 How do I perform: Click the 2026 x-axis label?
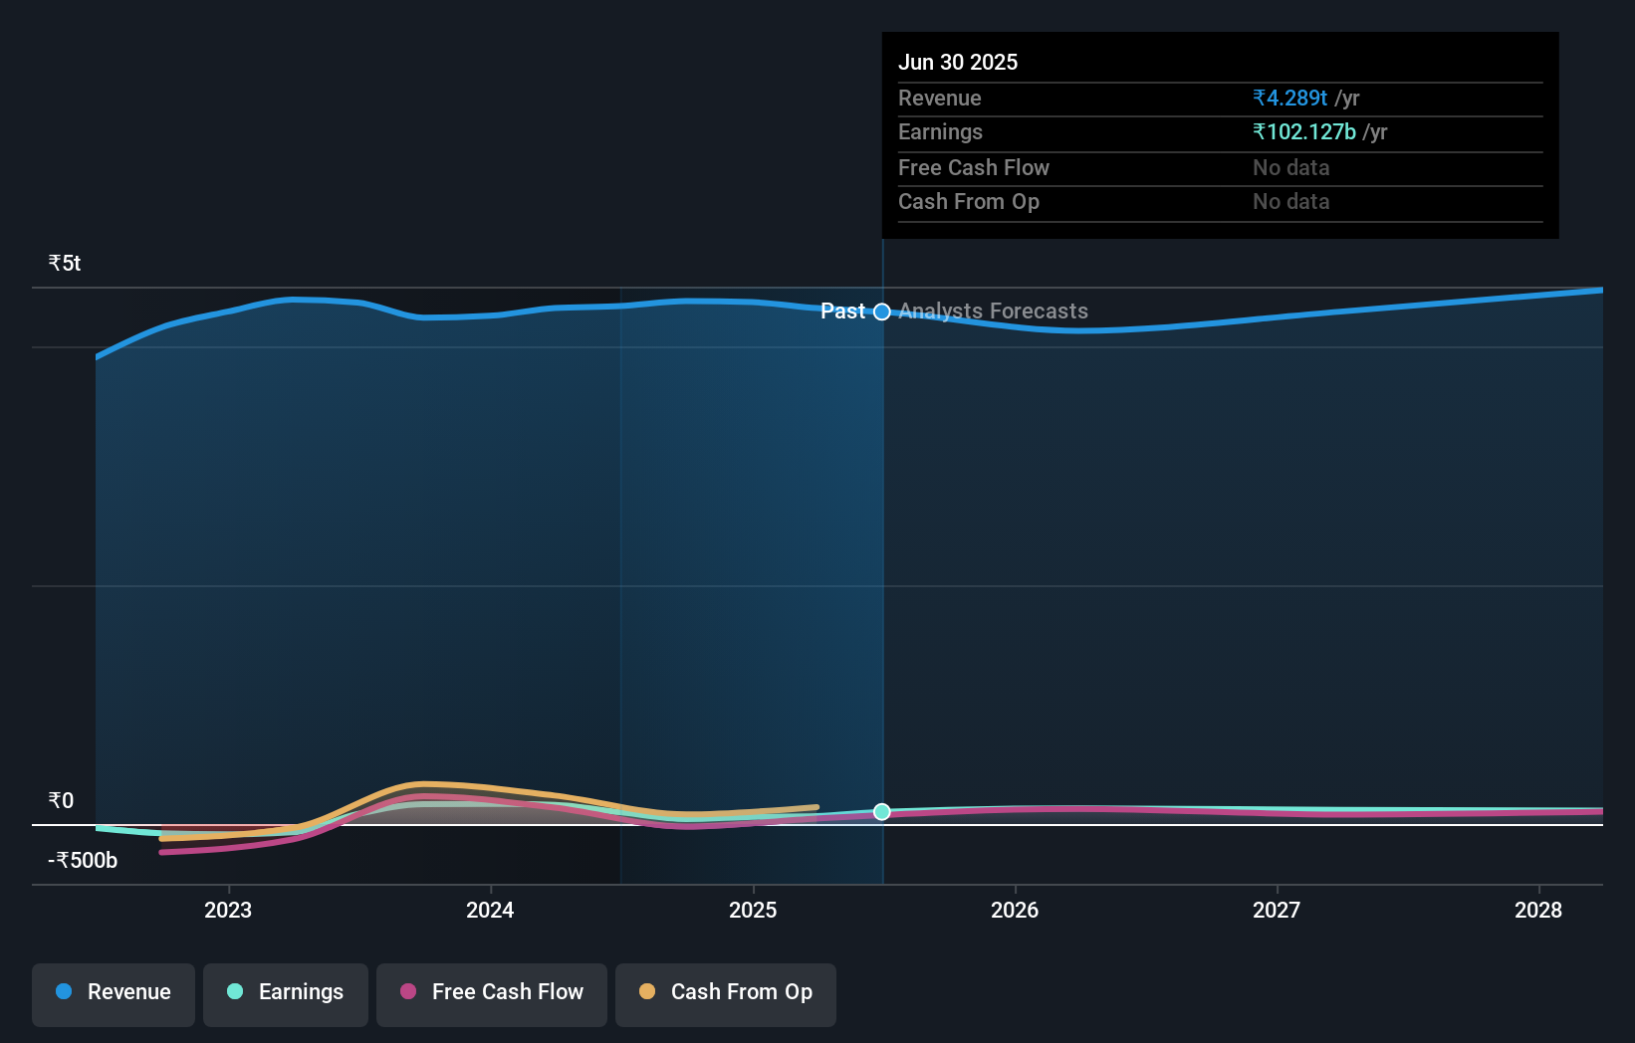coord(1015,910)
